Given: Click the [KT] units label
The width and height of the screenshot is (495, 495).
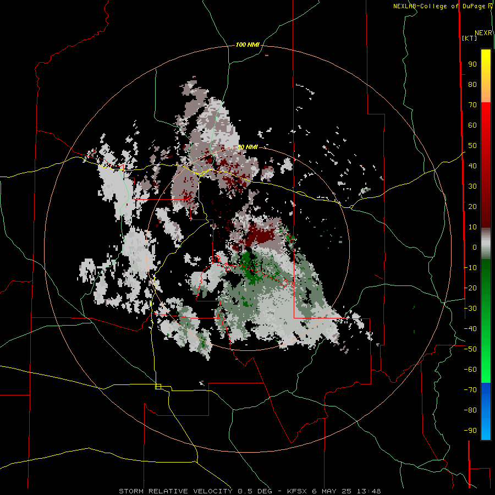Looking at the screenshot, I should pyautogui.click(x=469, y=38).
